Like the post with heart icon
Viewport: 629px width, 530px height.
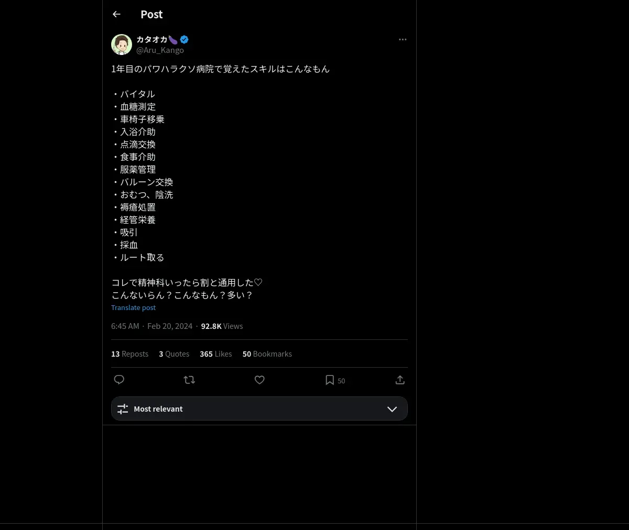click(x=259, y=380)
